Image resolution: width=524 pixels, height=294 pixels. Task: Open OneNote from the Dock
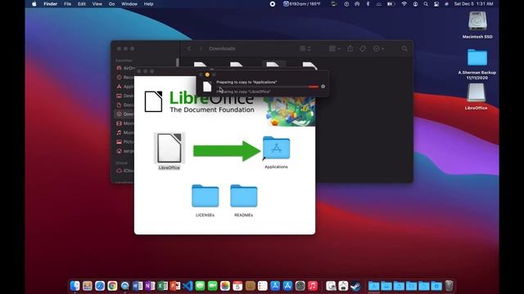click(150, 286)
